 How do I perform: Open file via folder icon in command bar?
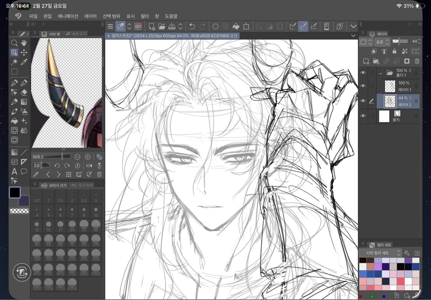coord(162,26)
